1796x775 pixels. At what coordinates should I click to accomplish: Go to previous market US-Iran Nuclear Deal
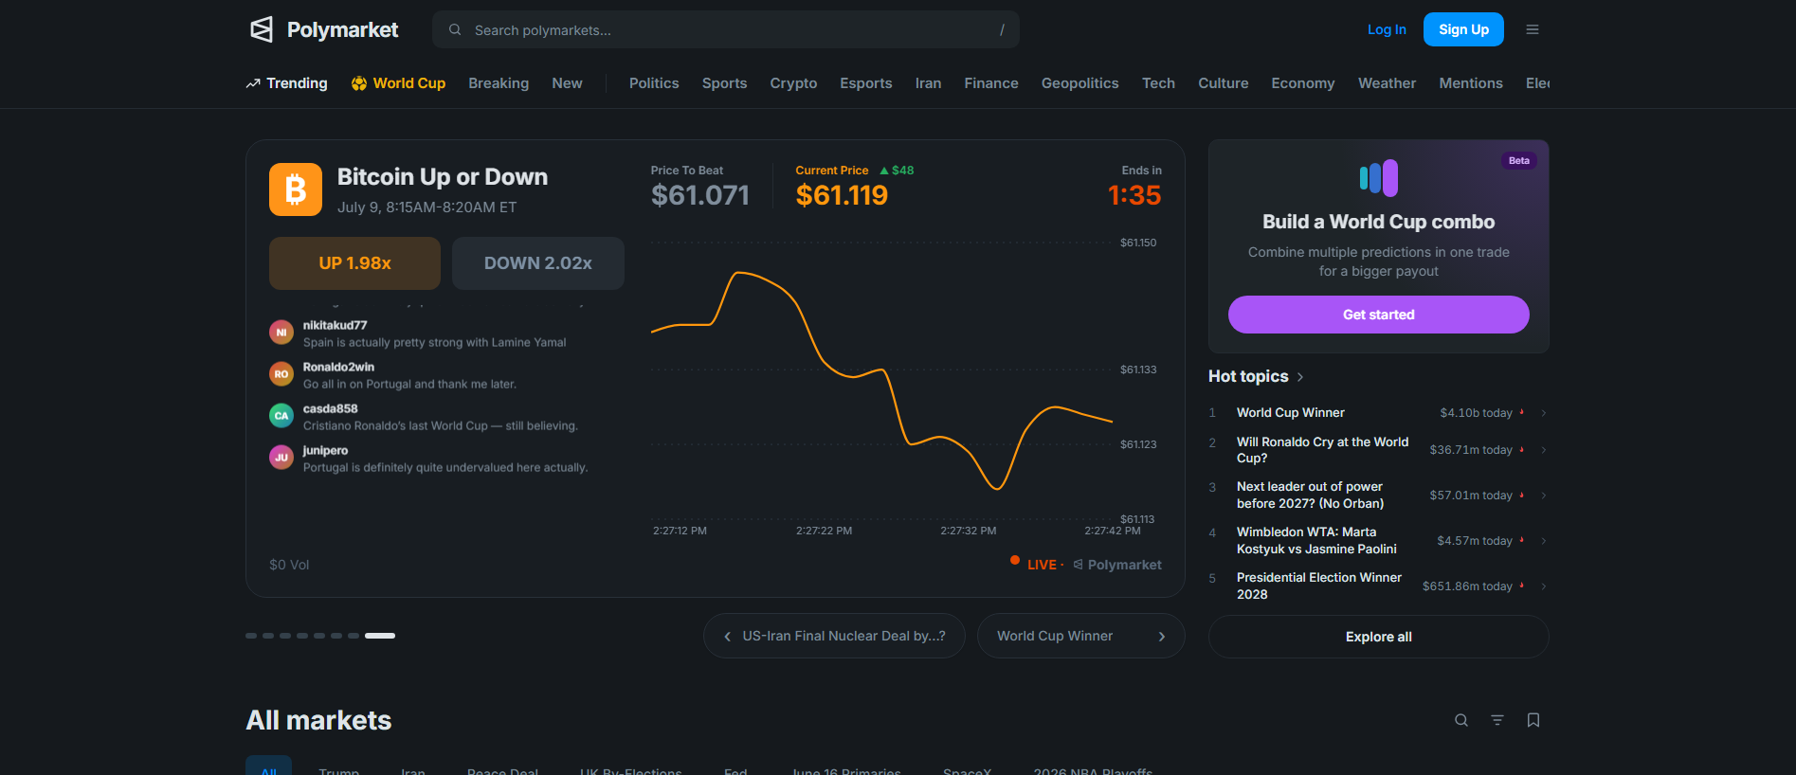click(834, 636)
